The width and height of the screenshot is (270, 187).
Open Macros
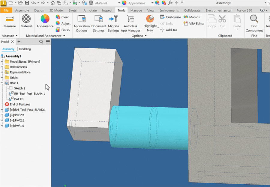pyautogui.click(x=191, y=17)
